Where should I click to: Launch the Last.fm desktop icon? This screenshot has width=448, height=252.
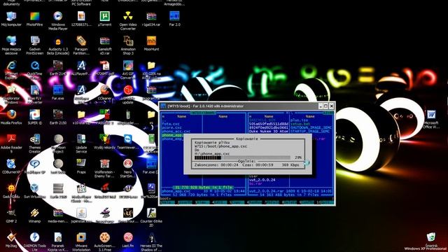[127, 240]
